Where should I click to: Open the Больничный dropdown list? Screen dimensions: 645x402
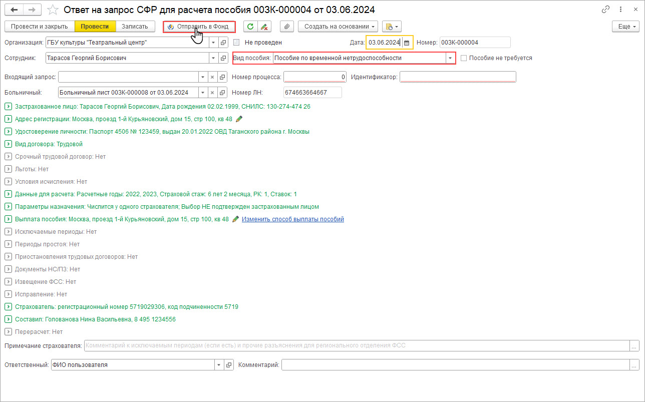pyautogui.click(x=203, y=93)
